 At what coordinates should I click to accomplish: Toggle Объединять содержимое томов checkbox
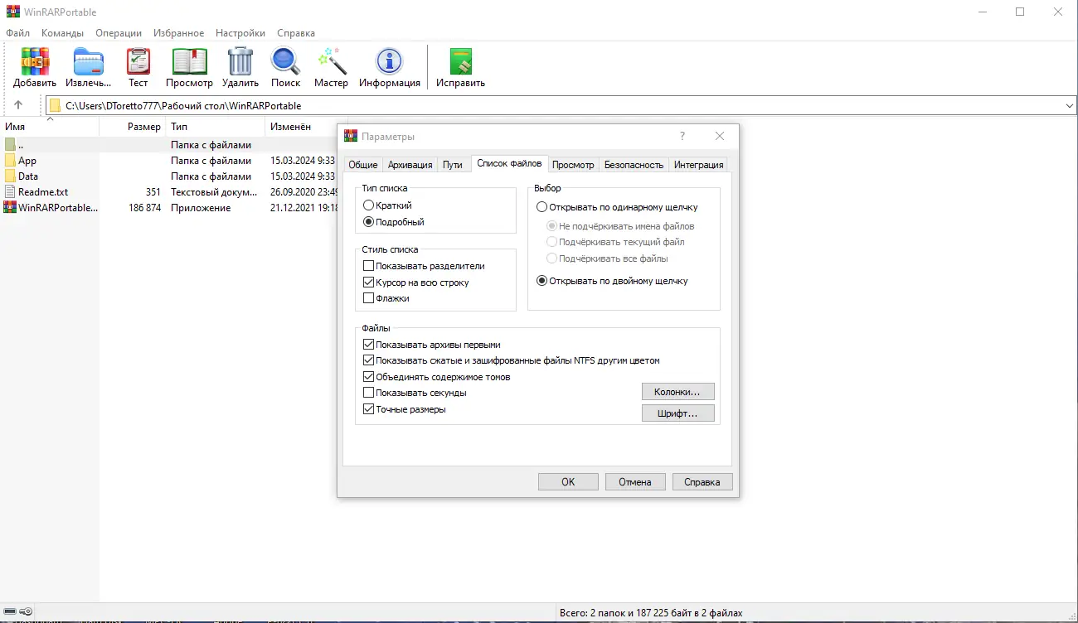click(x=369, y=377)
